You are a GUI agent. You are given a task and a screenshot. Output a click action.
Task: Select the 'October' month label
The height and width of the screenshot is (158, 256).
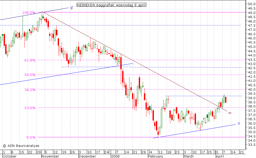click(10, 156)
